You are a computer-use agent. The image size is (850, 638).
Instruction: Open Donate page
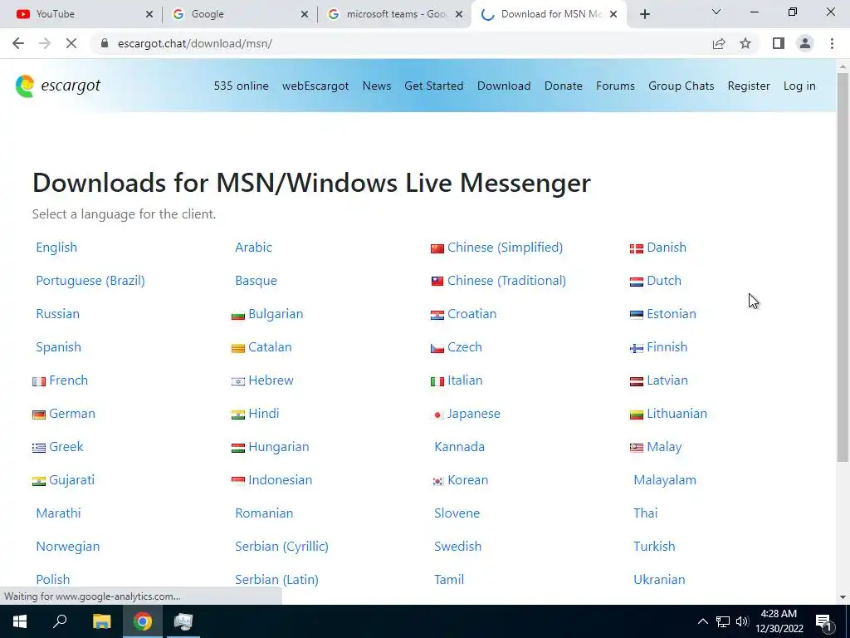(564, 86)
